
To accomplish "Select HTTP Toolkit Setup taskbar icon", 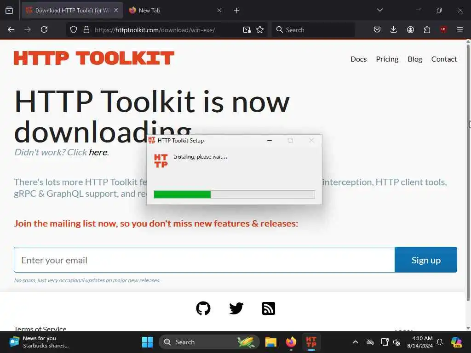I will coord(311,342).
